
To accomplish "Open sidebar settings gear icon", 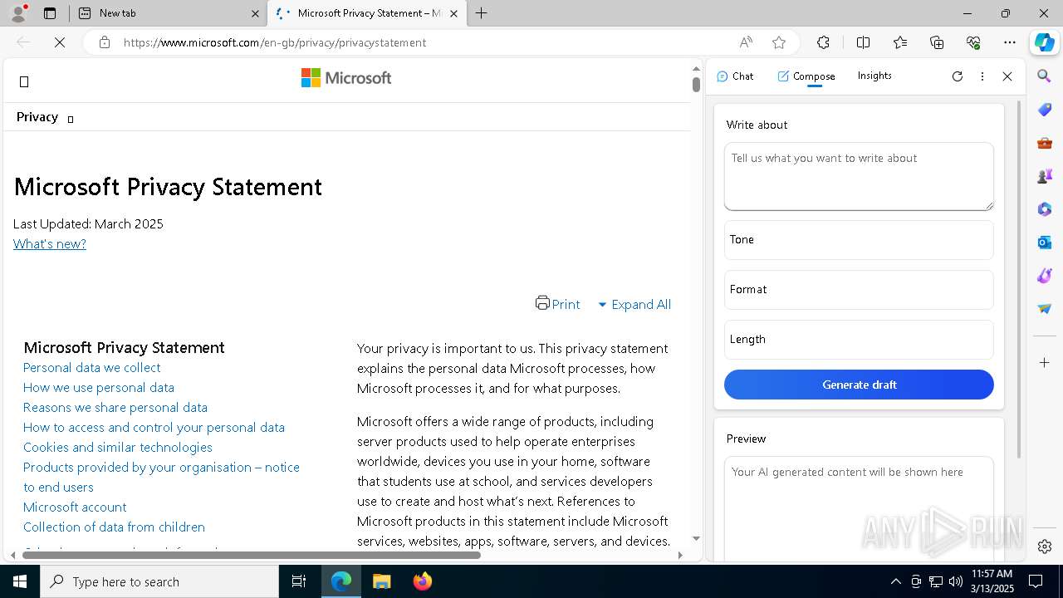I will (x=1045, y=547).
